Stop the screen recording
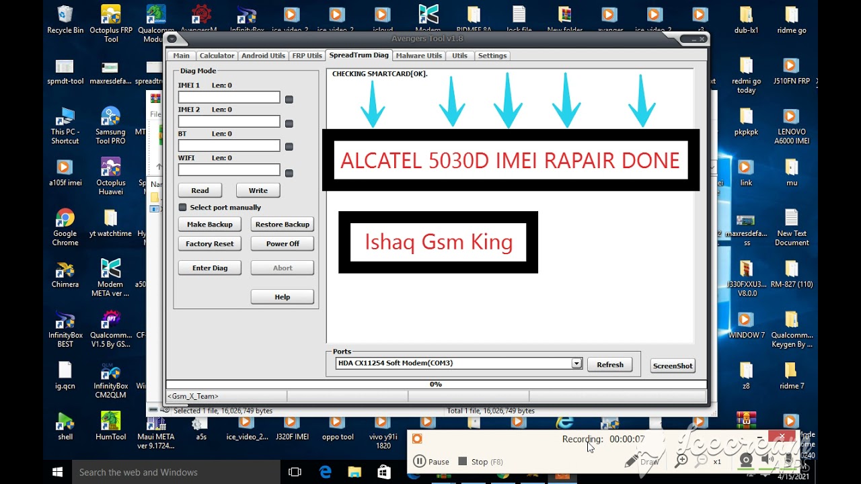The height and width of the screenshot is (484, 861). pos(480,462)
